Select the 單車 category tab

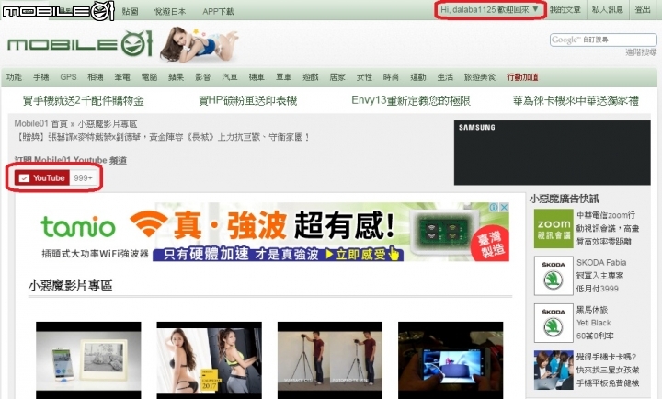283,77
